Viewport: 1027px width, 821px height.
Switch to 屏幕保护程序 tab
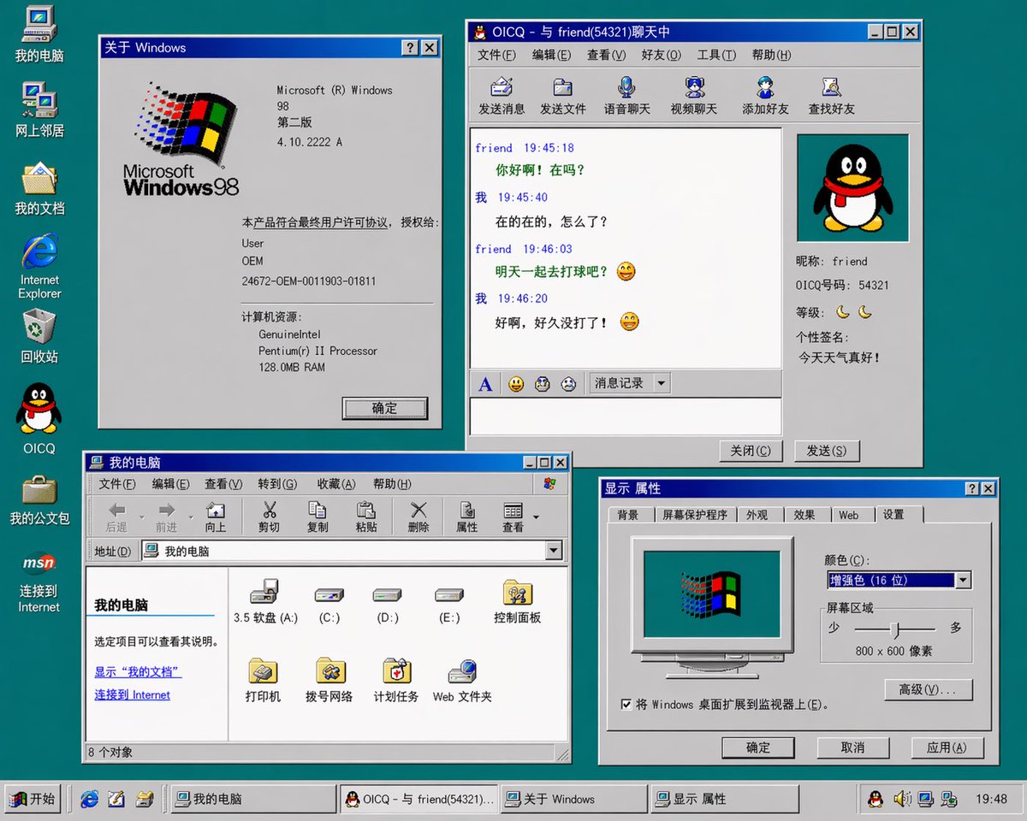pyautogui.click(x=695, y=515)
